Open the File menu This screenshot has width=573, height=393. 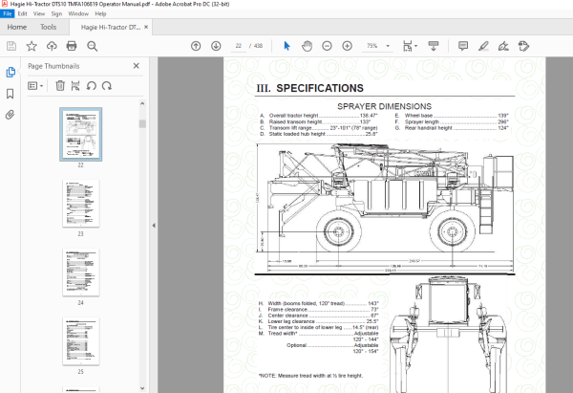coord(8,13)
